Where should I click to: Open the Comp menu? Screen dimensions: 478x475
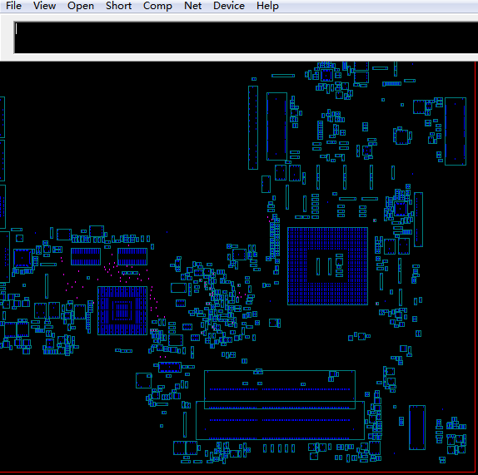pos(157,6)
